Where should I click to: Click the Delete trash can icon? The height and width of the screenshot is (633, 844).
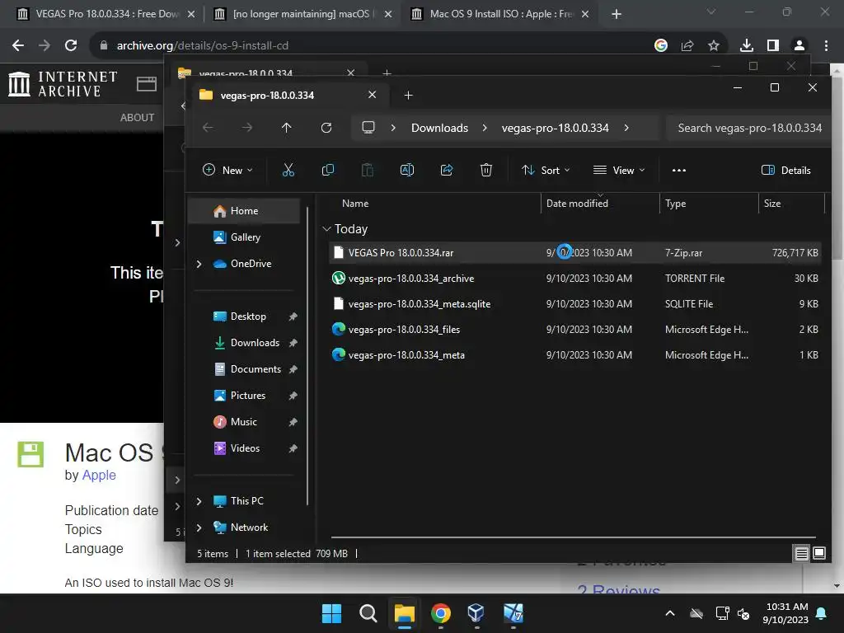coord(486,170)
